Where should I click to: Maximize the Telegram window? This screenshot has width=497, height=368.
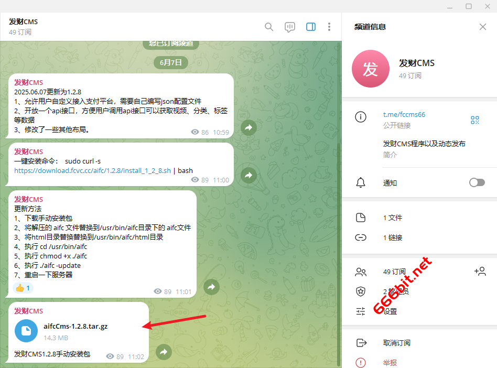click(469, 6)
